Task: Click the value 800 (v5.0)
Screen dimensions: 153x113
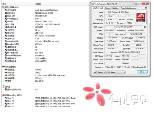Action: click(x=39, y=53)
